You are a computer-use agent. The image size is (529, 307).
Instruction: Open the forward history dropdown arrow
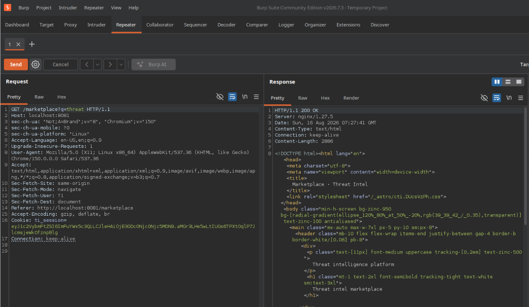121,64
